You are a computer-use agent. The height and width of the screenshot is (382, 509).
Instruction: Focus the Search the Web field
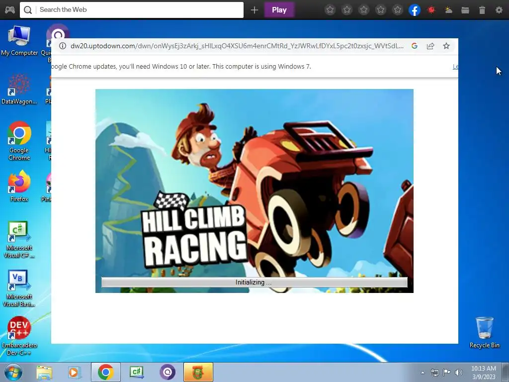coord(131,10)
